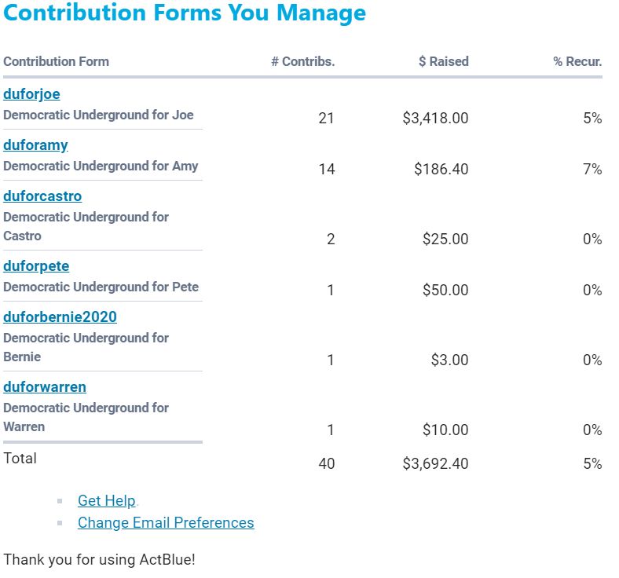Visit the duforwarren contribution form
The height and width of the screenshot is (578, 619).
[x=45, y=387]
